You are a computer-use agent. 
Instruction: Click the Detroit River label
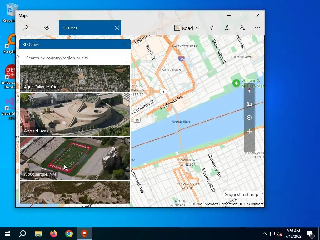pos(181,122)
